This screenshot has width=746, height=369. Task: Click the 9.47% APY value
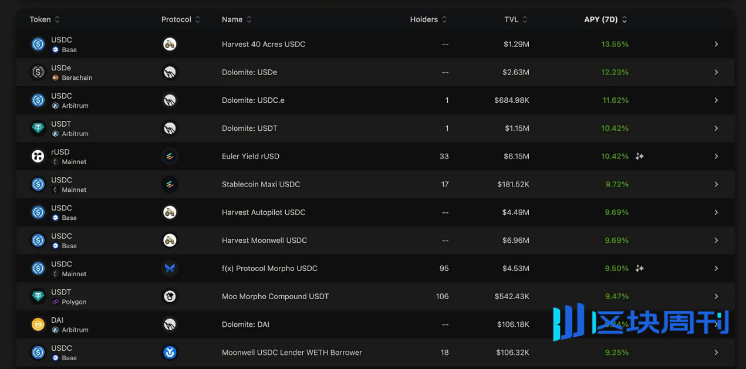pos(617,296)
